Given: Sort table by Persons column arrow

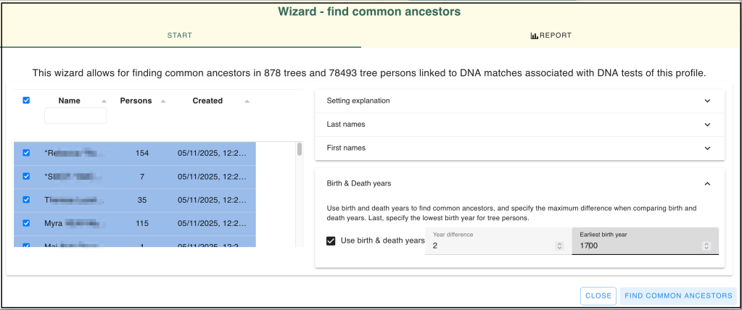Looking at the screenshot, I should click(164, 101).
